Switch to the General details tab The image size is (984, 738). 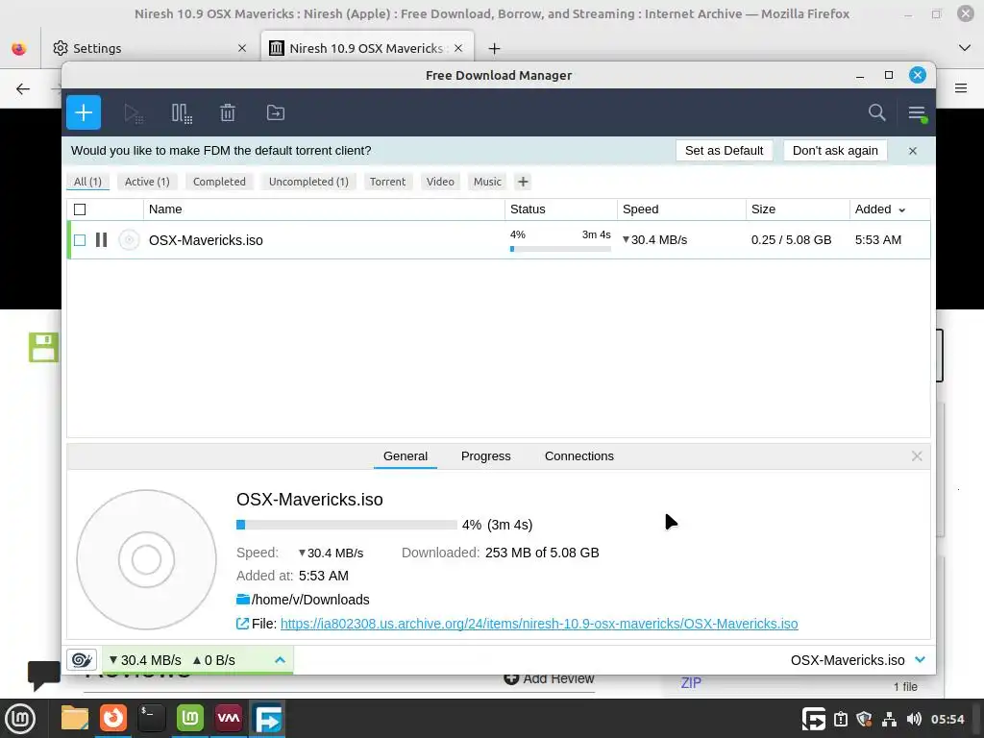click(x=406, y=456)
